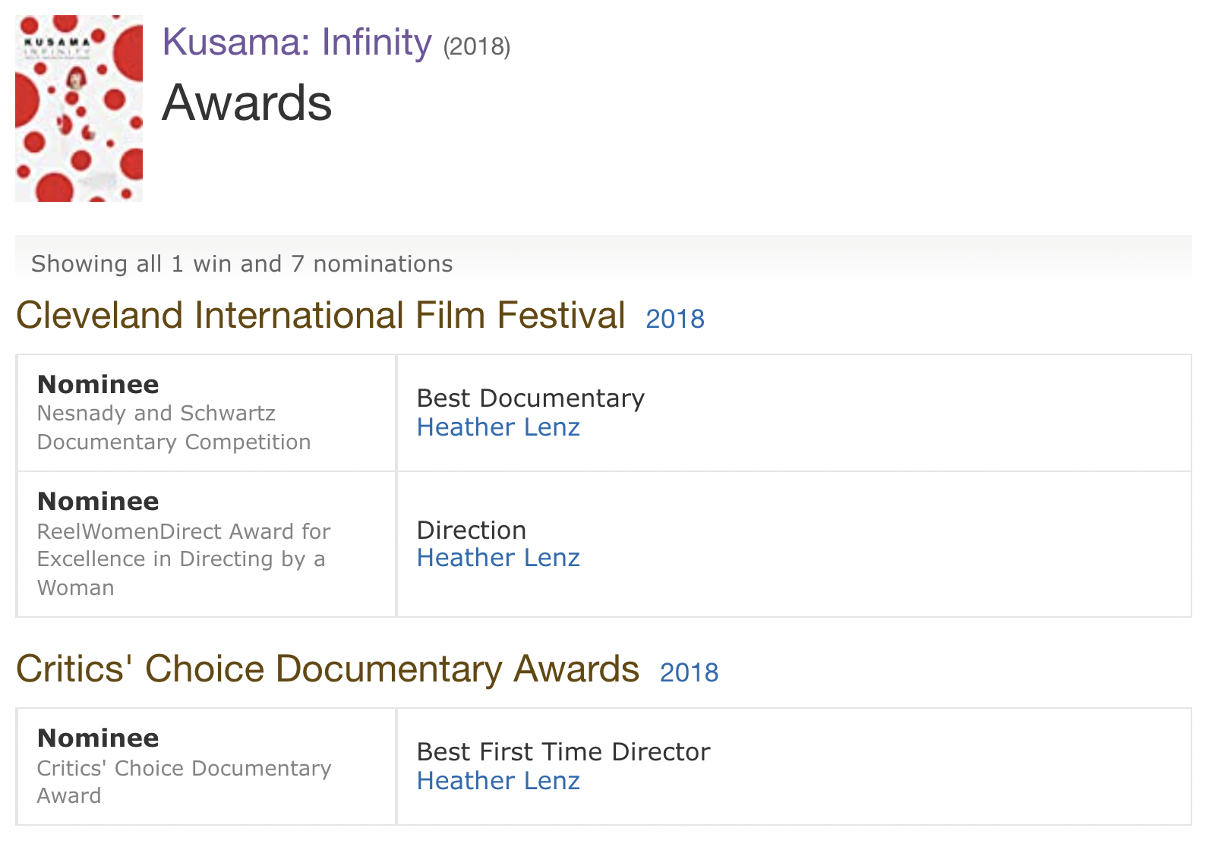The width and height of the screenshot is (1212, 853).
Task: Click the 'Best First Time Director' text
Action: click(563, 752)
